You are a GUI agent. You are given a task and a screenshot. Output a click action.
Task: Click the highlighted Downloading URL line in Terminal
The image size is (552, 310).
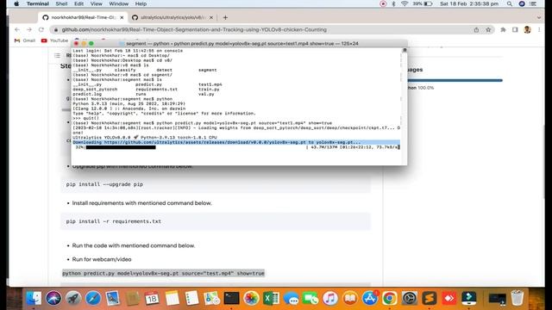click(x=236, y=142)
